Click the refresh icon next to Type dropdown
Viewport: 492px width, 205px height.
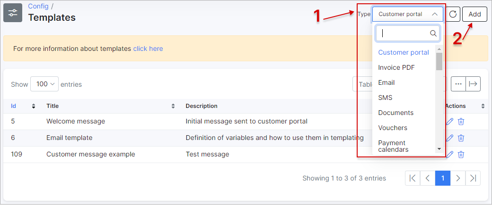(x=453, y=14)
